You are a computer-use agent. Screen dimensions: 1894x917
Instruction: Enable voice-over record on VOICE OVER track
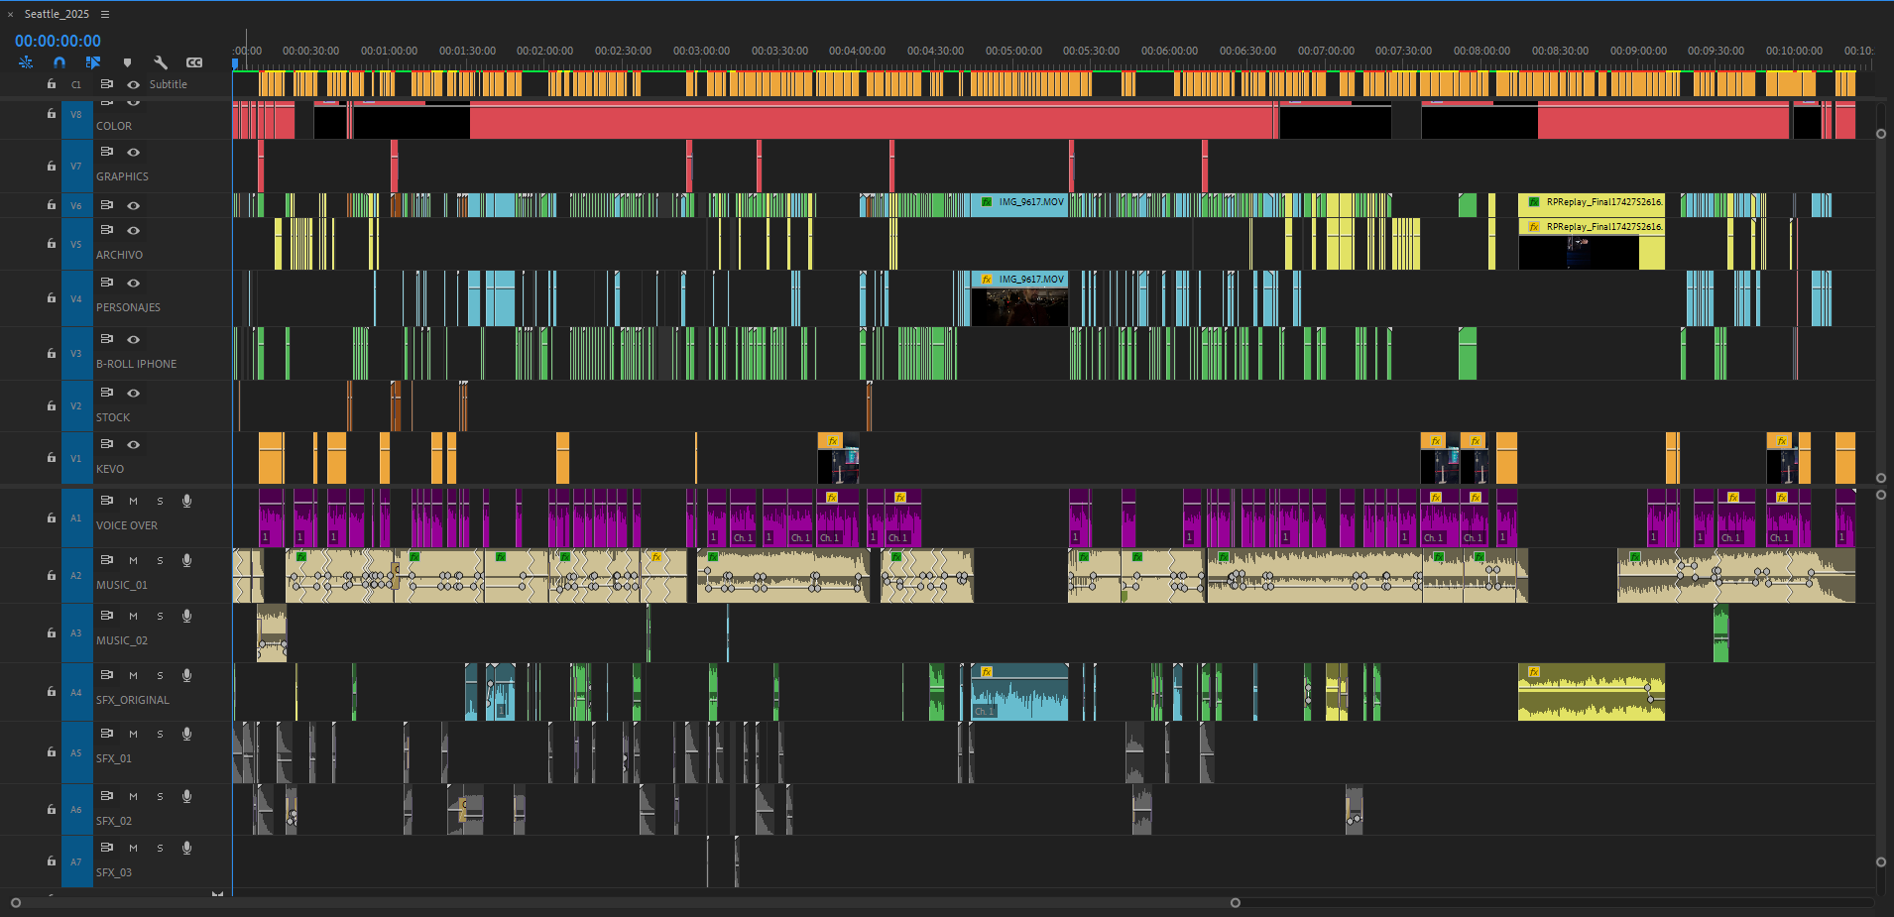(x=186, y=502)
